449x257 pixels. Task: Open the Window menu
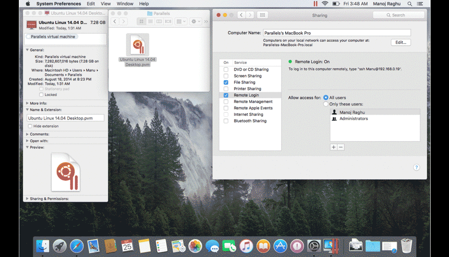pyautogui.click(x=125, y=4)
